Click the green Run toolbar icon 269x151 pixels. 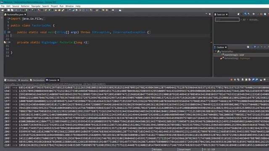26,10
